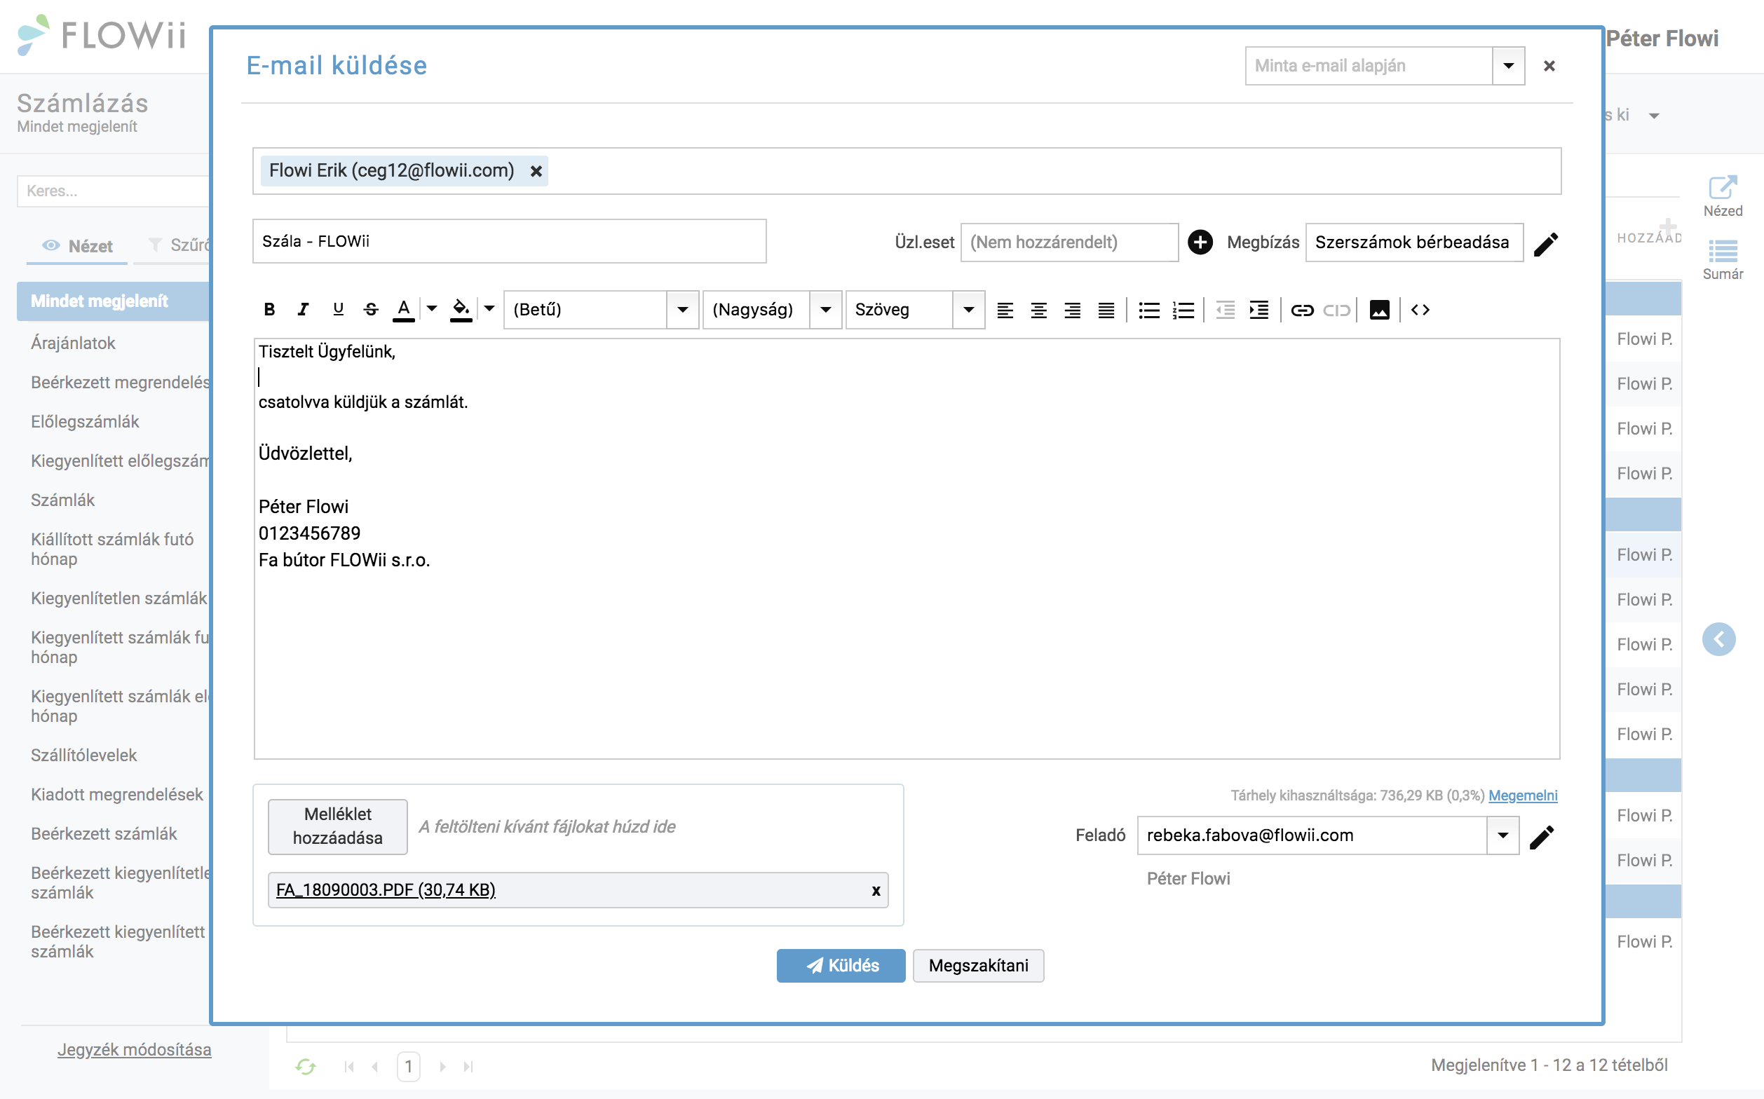Viewport: 1764px width, 1099px height.
Task: Select Árajánlatok in the sidebar
Action: [x=73, y=343]
